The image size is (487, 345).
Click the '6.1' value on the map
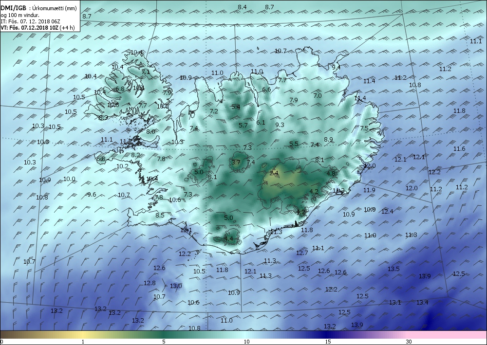(261, 122)
